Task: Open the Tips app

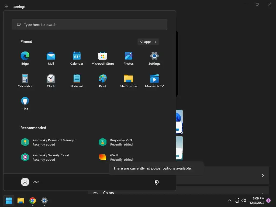Action: [25, 104]
